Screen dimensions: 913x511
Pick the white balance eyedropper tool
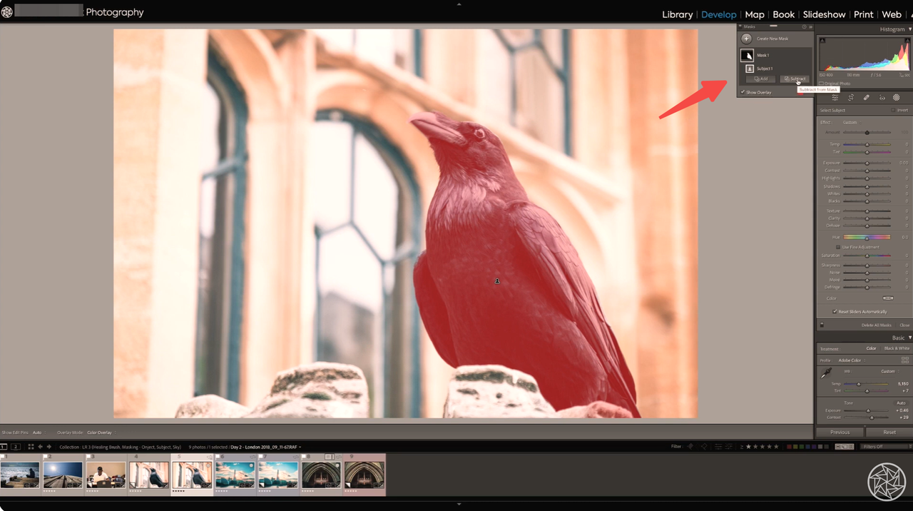click(x=826, y=373)
